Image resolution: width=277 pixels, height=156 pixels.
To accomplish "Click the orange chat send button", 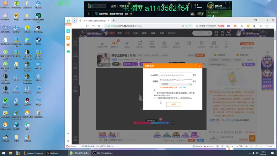I will [x=252, y=138].
